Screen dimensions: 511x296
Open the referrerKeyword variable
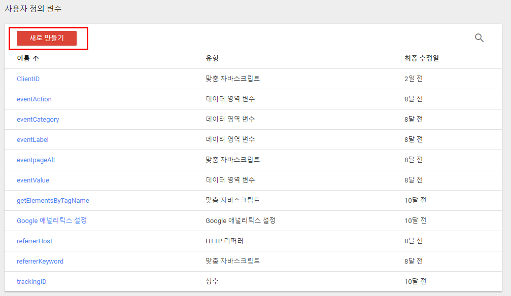pos(40,262)
